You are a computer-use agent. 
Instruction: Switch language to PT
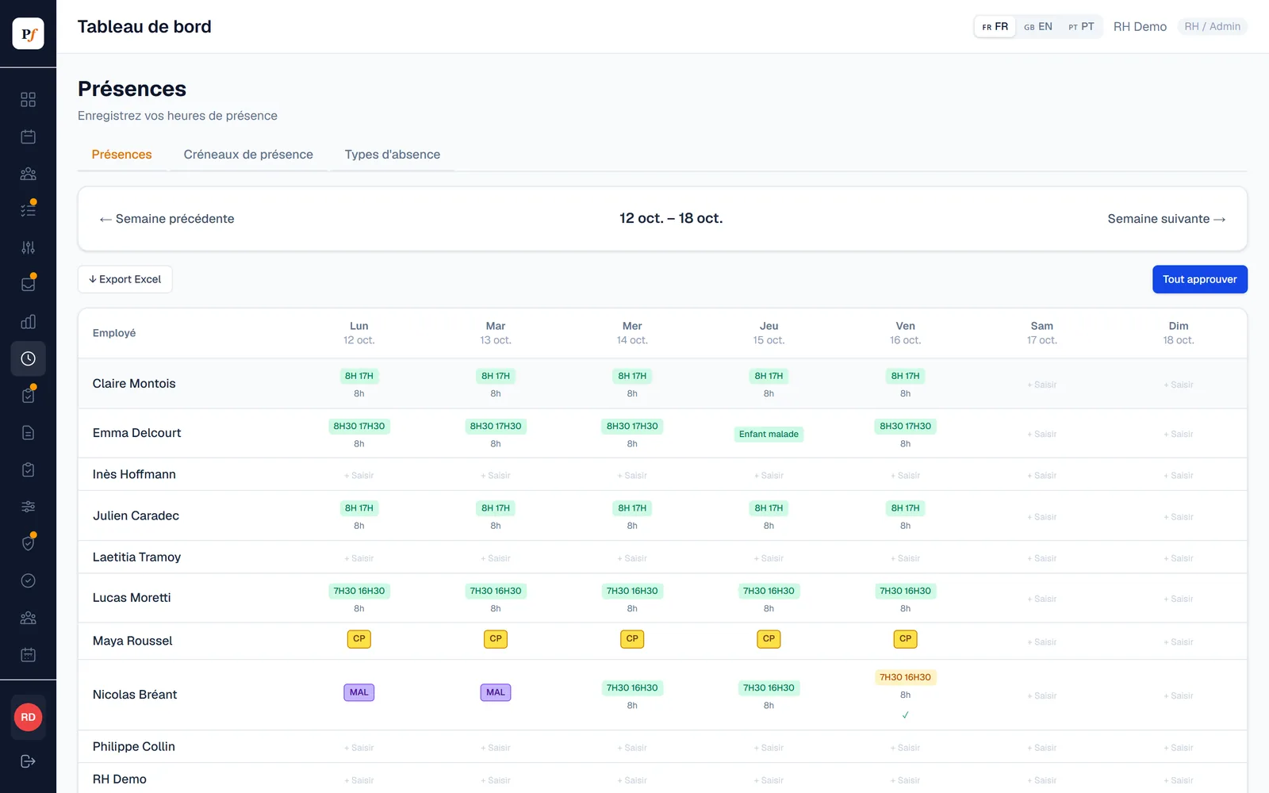tap(1081, 26)
